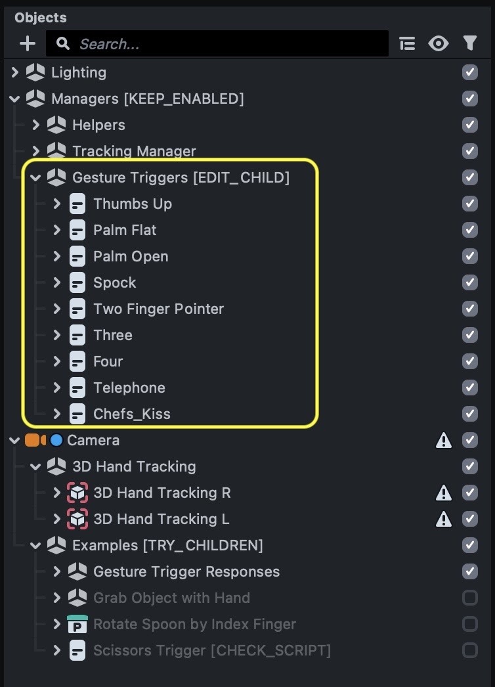
Task: Select the Gesture Trigger Responses object
Action: coord(186,571)
